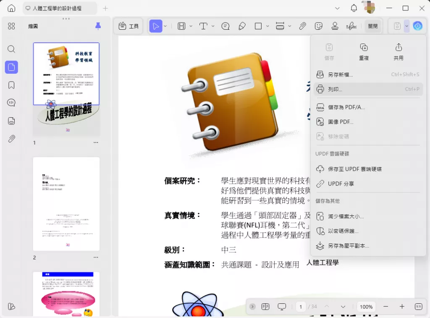Open the bookmarks panel in the sidebar
The height and width of the screenshot is (318, 430).
click(11, 85)
